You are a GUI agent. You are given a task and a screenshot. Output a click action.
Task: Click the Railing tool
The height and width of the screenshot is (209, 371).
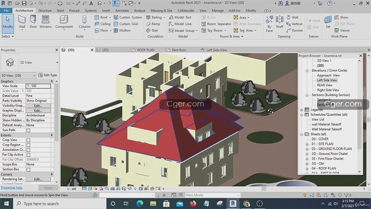pyautogui.click(x=156, y=17)
